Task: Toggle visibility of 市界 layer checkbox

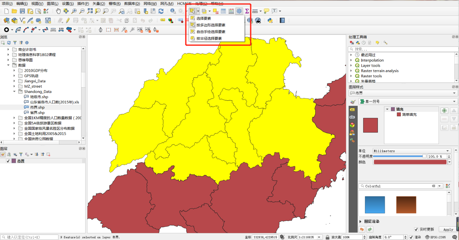Action: pos(8,161)
